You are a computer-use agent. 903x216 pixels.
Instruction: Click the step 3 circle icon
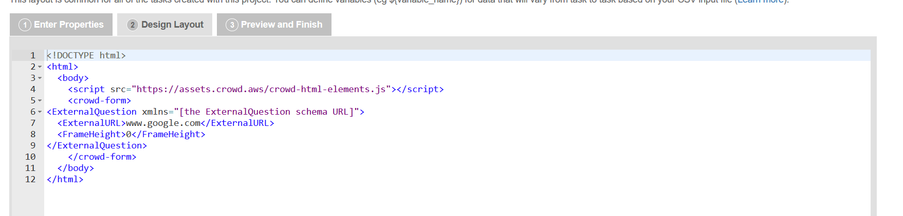point(232,25)
